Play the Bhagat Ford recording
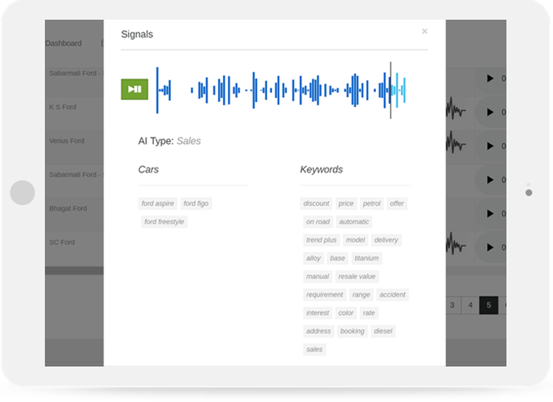The height and width of the screenshot is (402, 553). [490, 213]
